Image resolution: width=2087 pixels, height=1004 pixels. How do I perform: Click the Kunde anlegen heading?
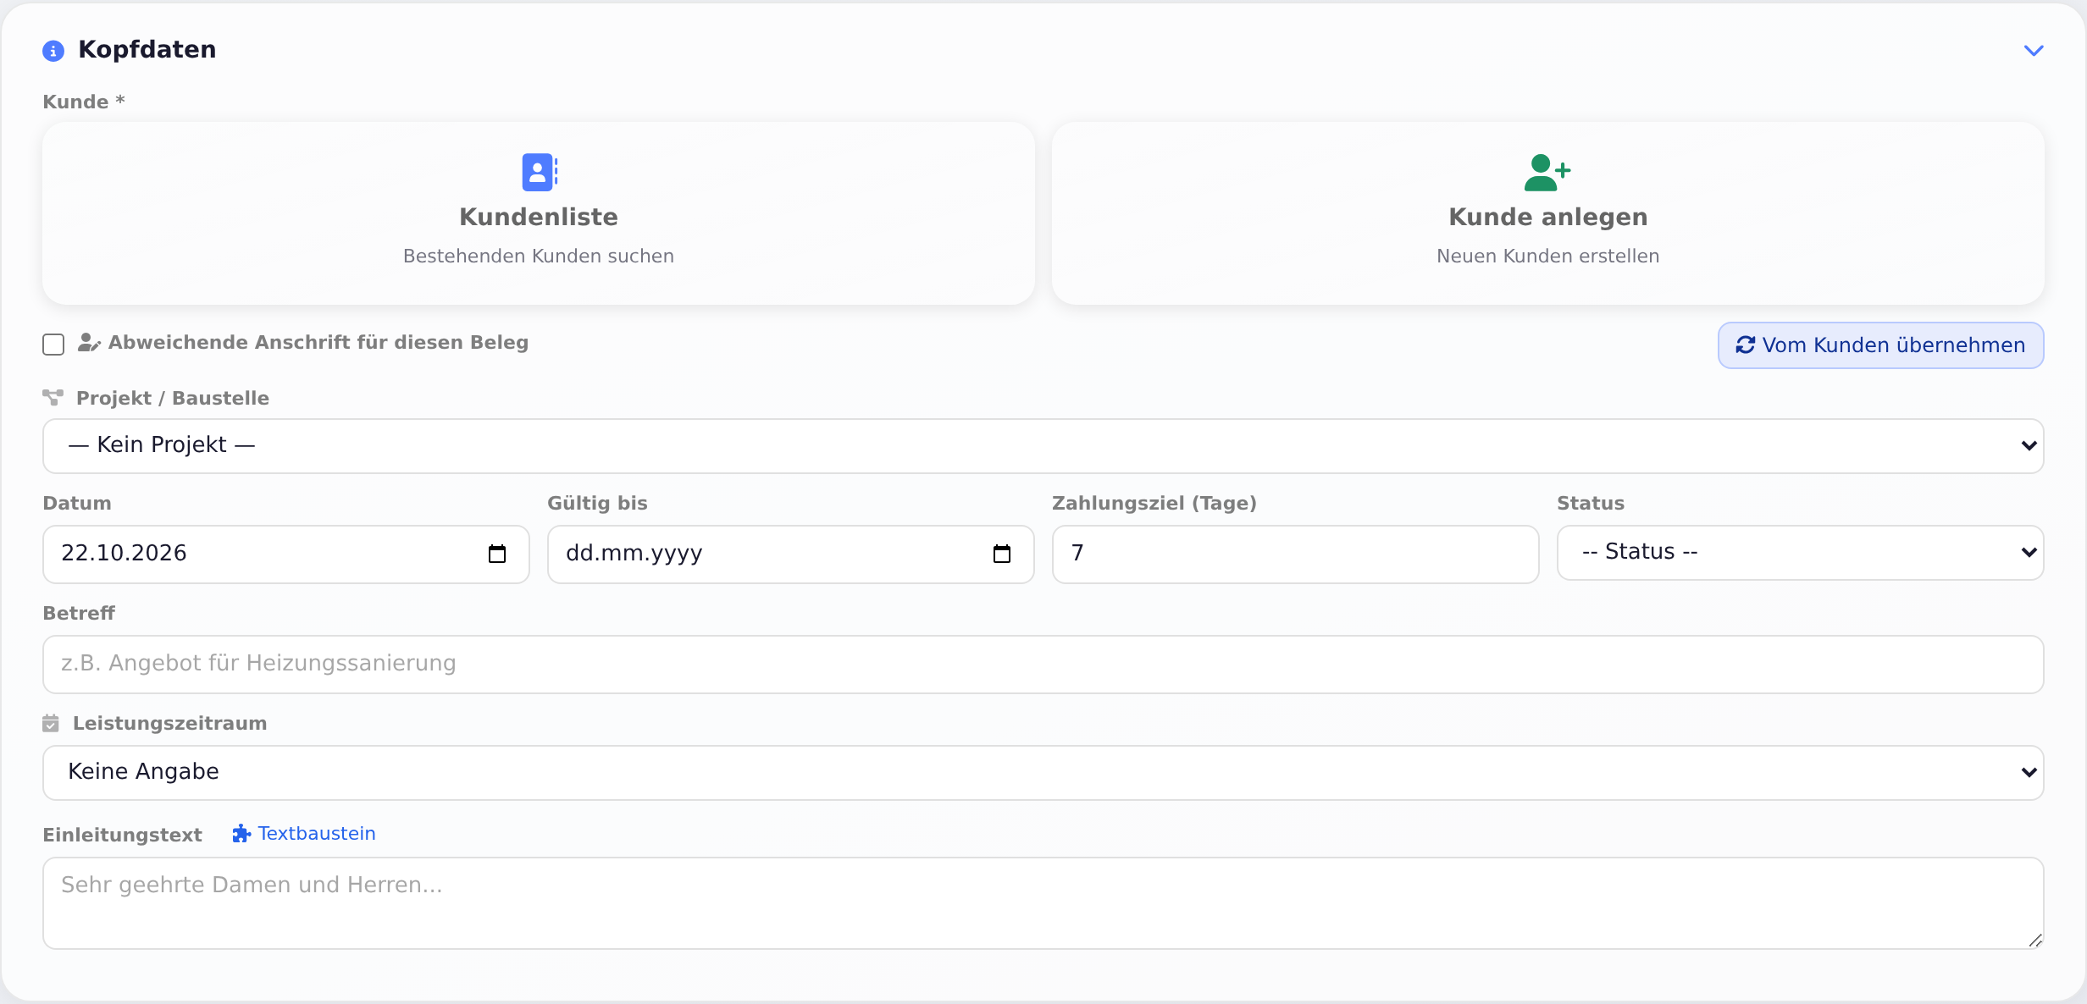[1548, 217]
